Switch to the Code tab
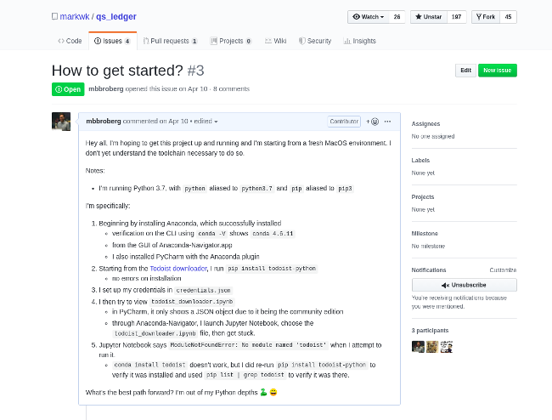The image size is (552, 420). (70, 41)
